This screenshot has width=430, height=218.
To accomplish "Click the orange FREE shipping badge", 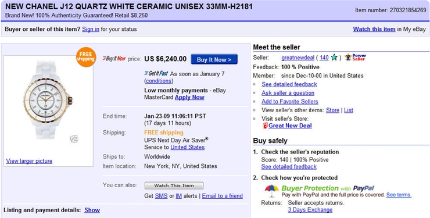I will pos(86,57).
